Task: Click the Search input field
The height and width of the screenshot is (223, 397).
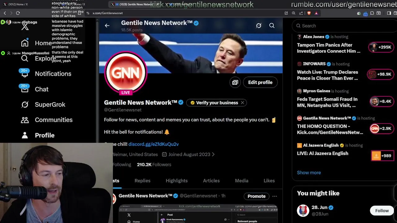Action: pos(344,26)
